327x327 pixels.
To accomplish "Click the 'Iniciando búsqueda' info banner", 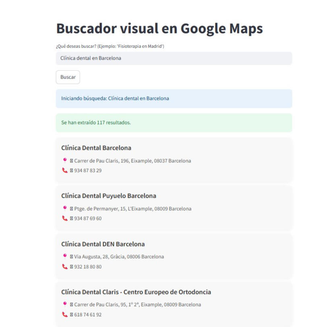I will pos(174,98).
